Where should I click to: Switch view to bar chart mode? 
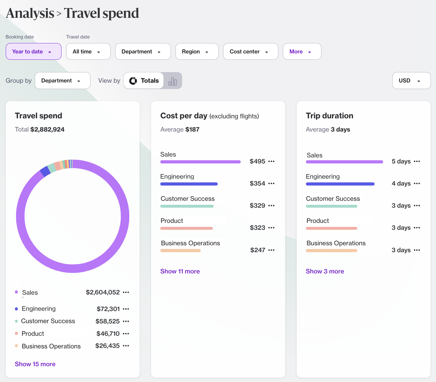coord(172,81)
